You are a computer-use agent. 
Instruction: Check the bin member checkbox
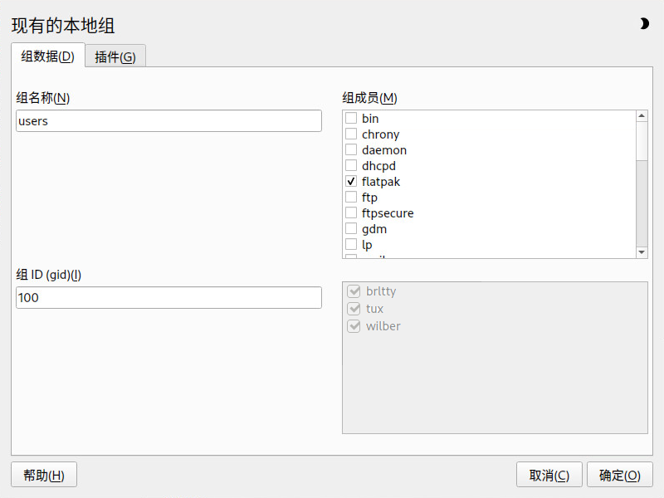pos(351,119)
